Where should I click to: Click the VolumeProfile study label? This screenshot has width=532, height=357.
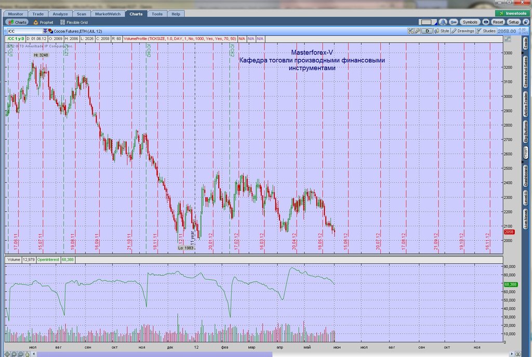click(x=179, y=38)
